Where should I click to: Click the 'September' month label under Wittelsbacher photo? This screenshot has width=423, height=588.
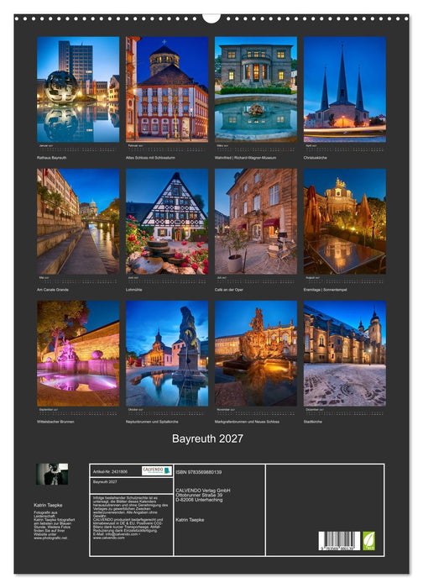[46, 410]
